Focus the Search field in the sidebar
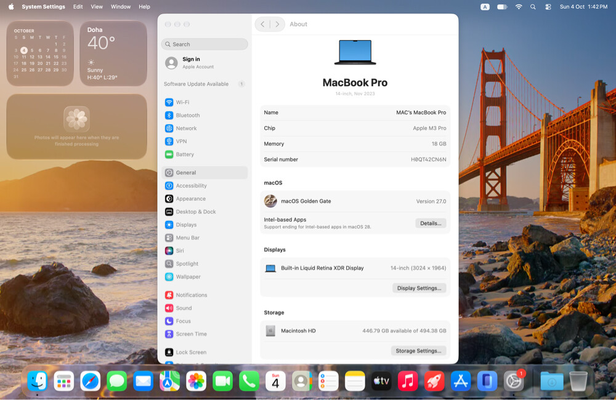 pyautogui.click(x=205, y=44)
